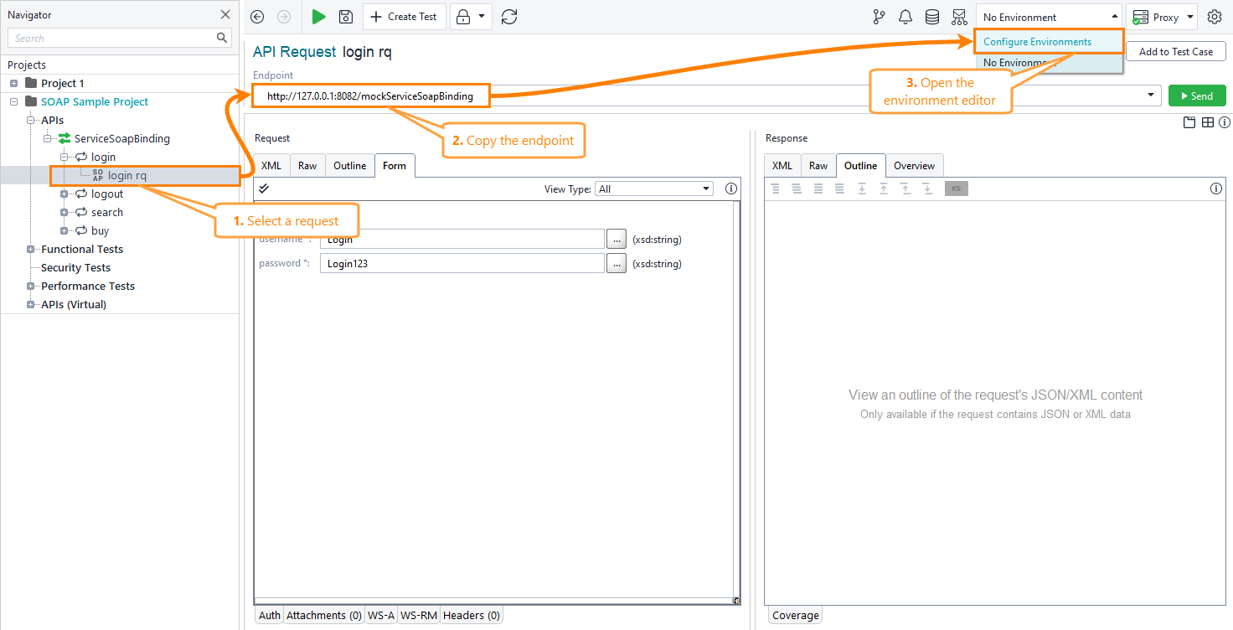The height and width of the screenshot is (630, 1233).
Task: Open notifications bell icon
Action: coord(905,17)
